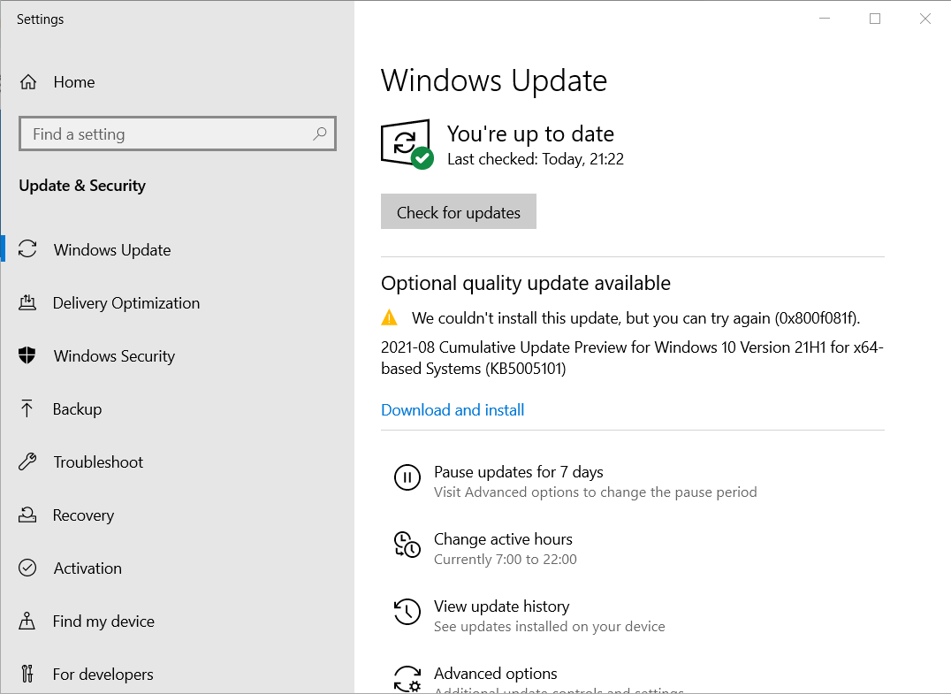Click the Activation checkmark circle icon

pos(27,568)
